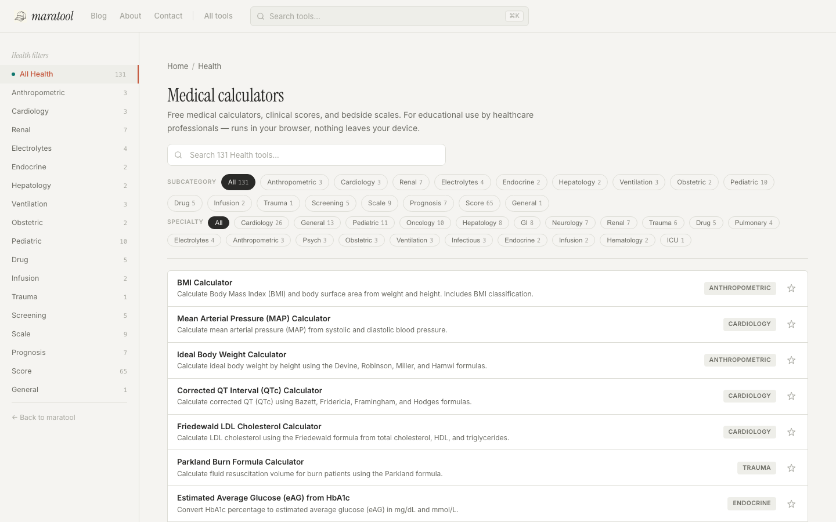This screenshot has width=836, height=522.
Task: Open the About page
Action: (x=130, y=16)
